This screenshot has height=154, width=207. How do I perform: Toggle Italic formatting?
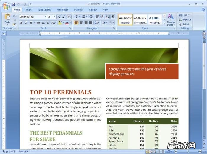[x=26, y=23]
